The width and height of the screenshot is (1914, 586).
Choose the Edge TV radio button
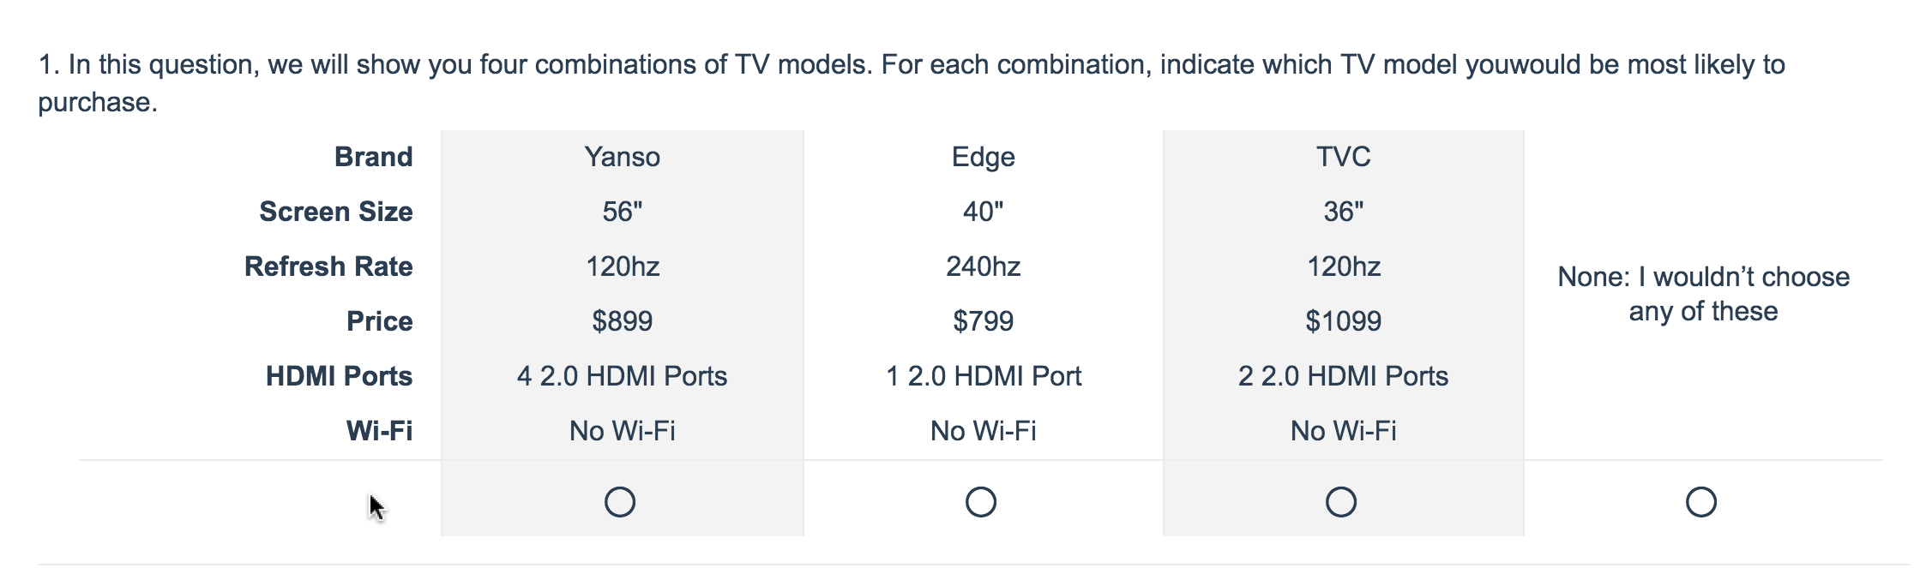981,502
